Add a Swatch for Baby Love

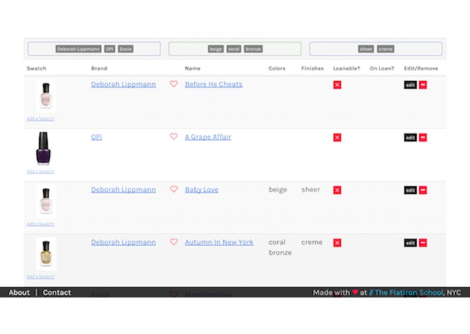[41, 224]
